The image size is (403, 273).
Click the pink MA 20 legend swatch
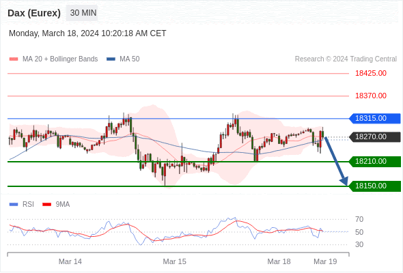tap(14, 59)
